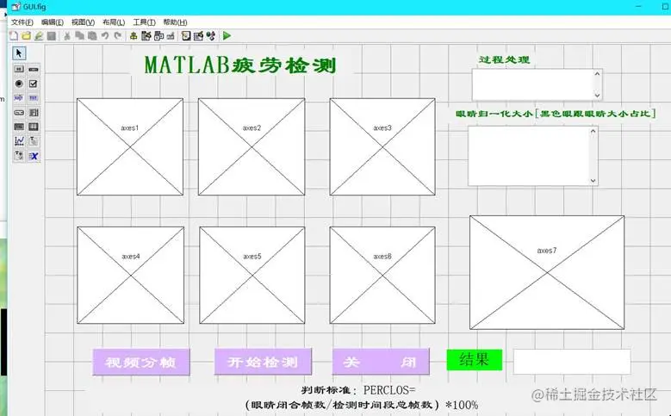Choose the Panel component in the palette
671x416 pixels.
coord(34,141)
